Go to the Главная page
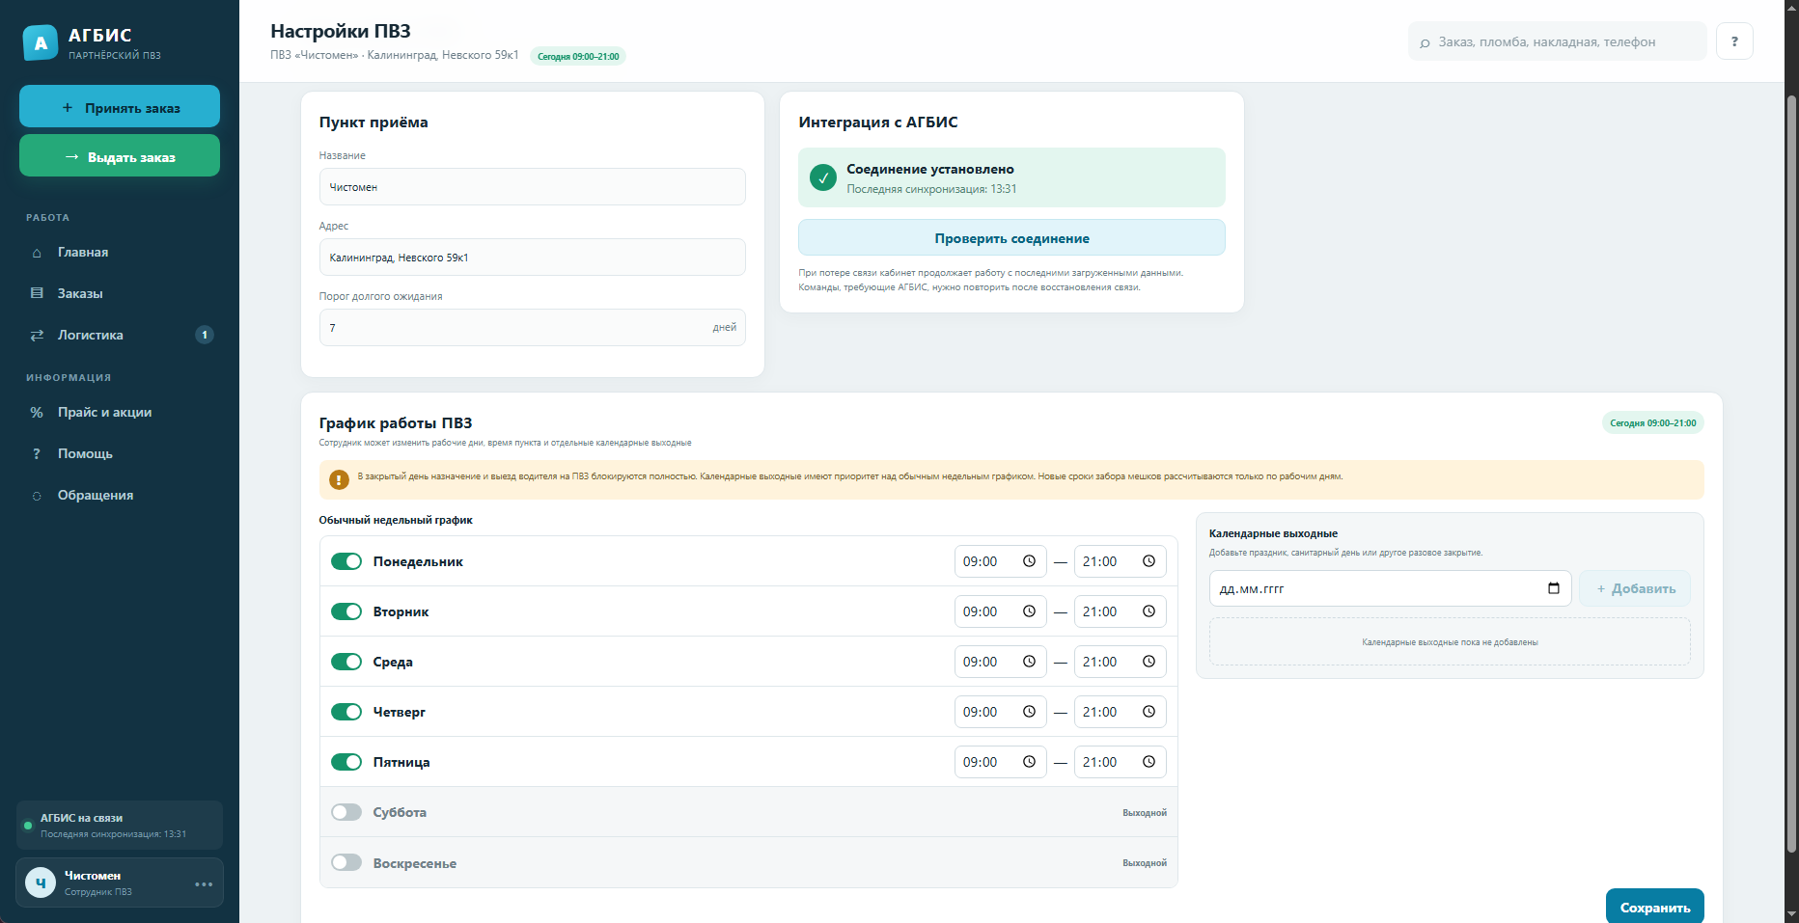The image size is (1799, 923). tap(120, 253)
